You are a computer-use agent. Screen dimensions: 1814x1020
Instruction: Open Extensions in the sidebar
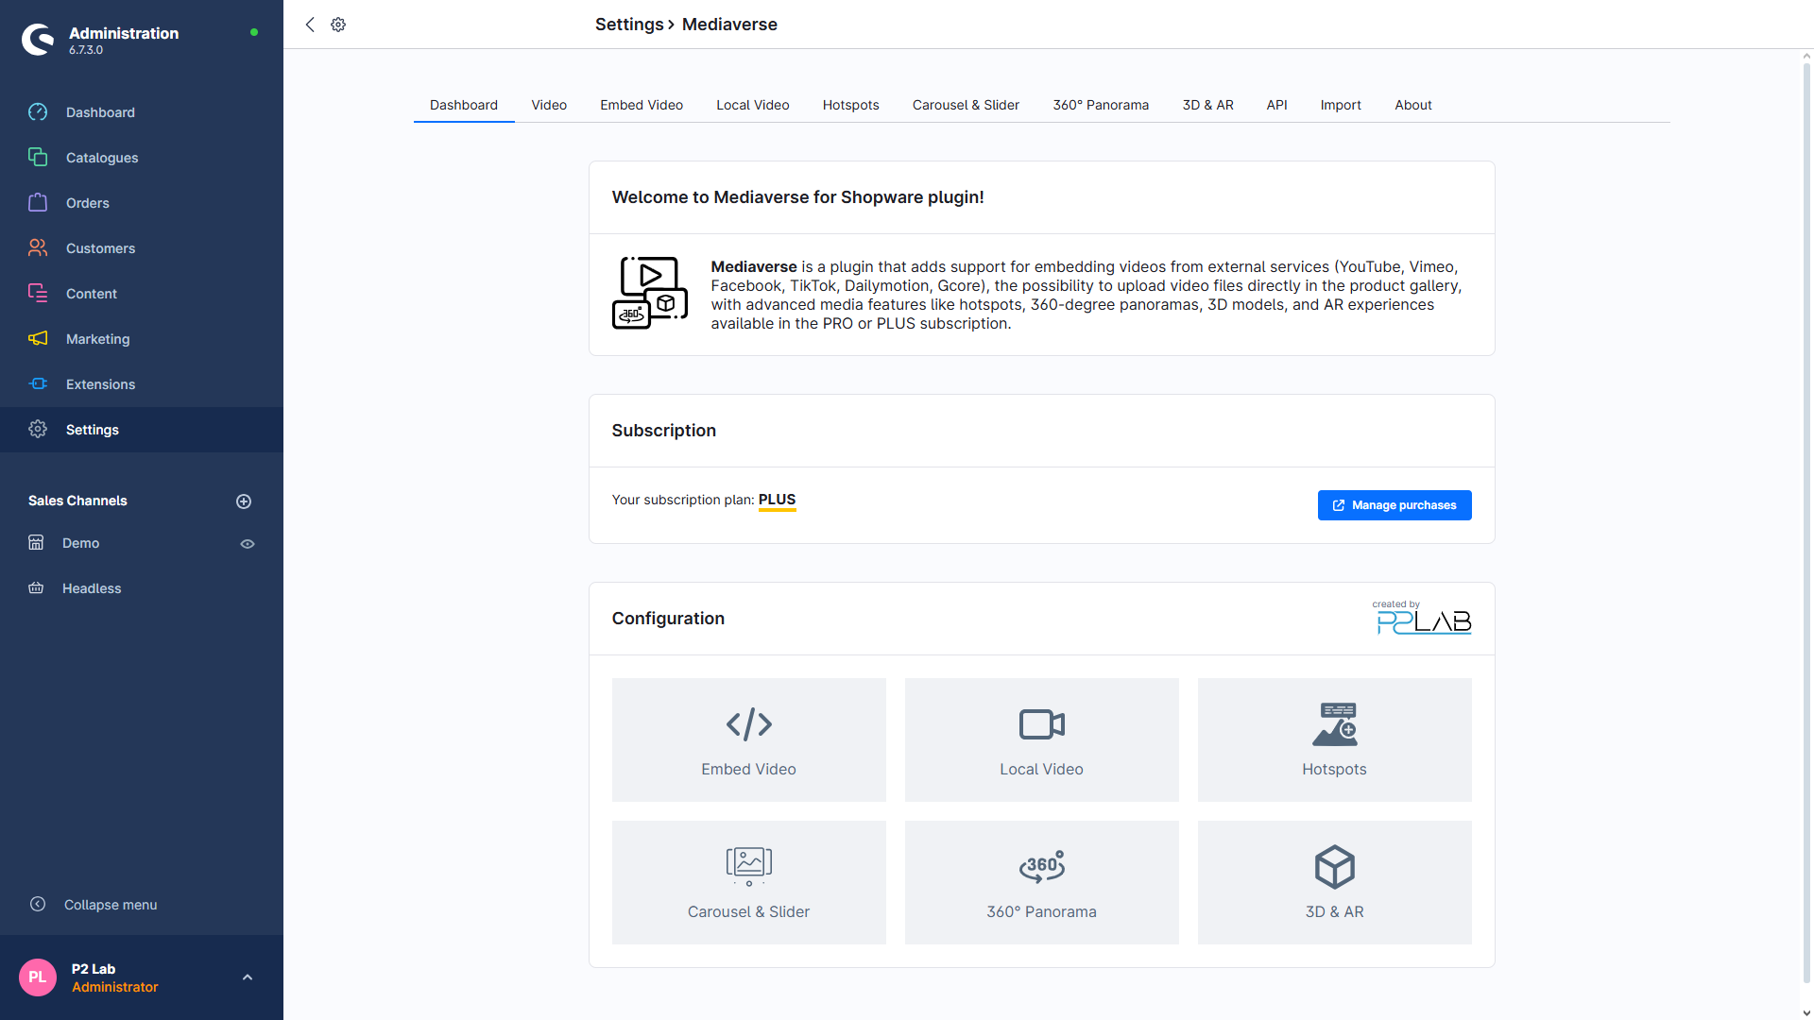(x=142, y=384)
